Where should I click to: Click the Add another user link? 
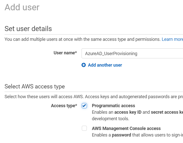click(x=105, y=65)
